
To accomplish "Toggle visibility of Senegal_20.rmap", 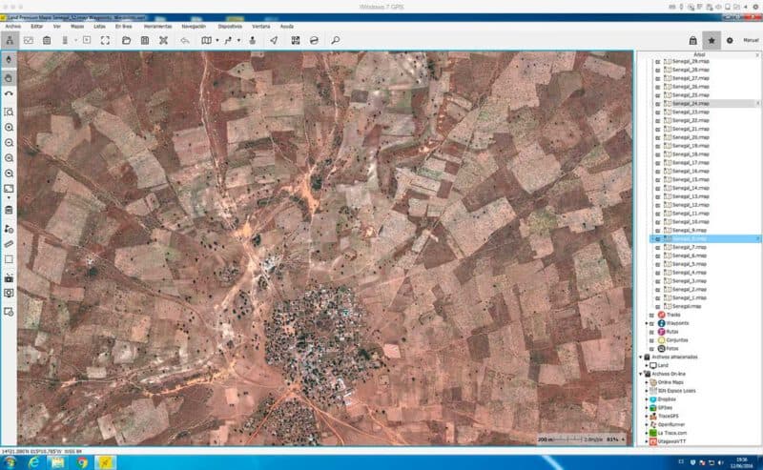I will pos(658,137).
